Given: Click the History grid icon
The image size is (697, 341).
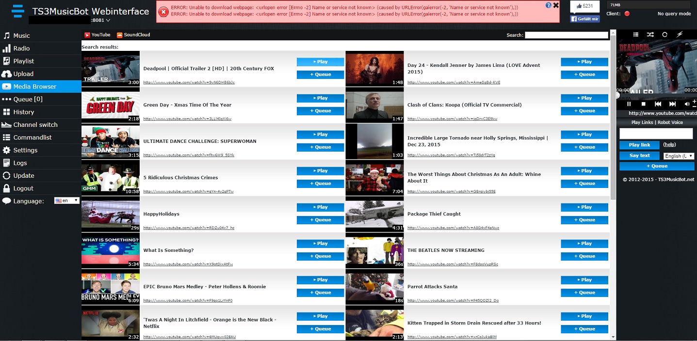Looking at the screenshot, I should pyautogui.click(x=6, y=112).
